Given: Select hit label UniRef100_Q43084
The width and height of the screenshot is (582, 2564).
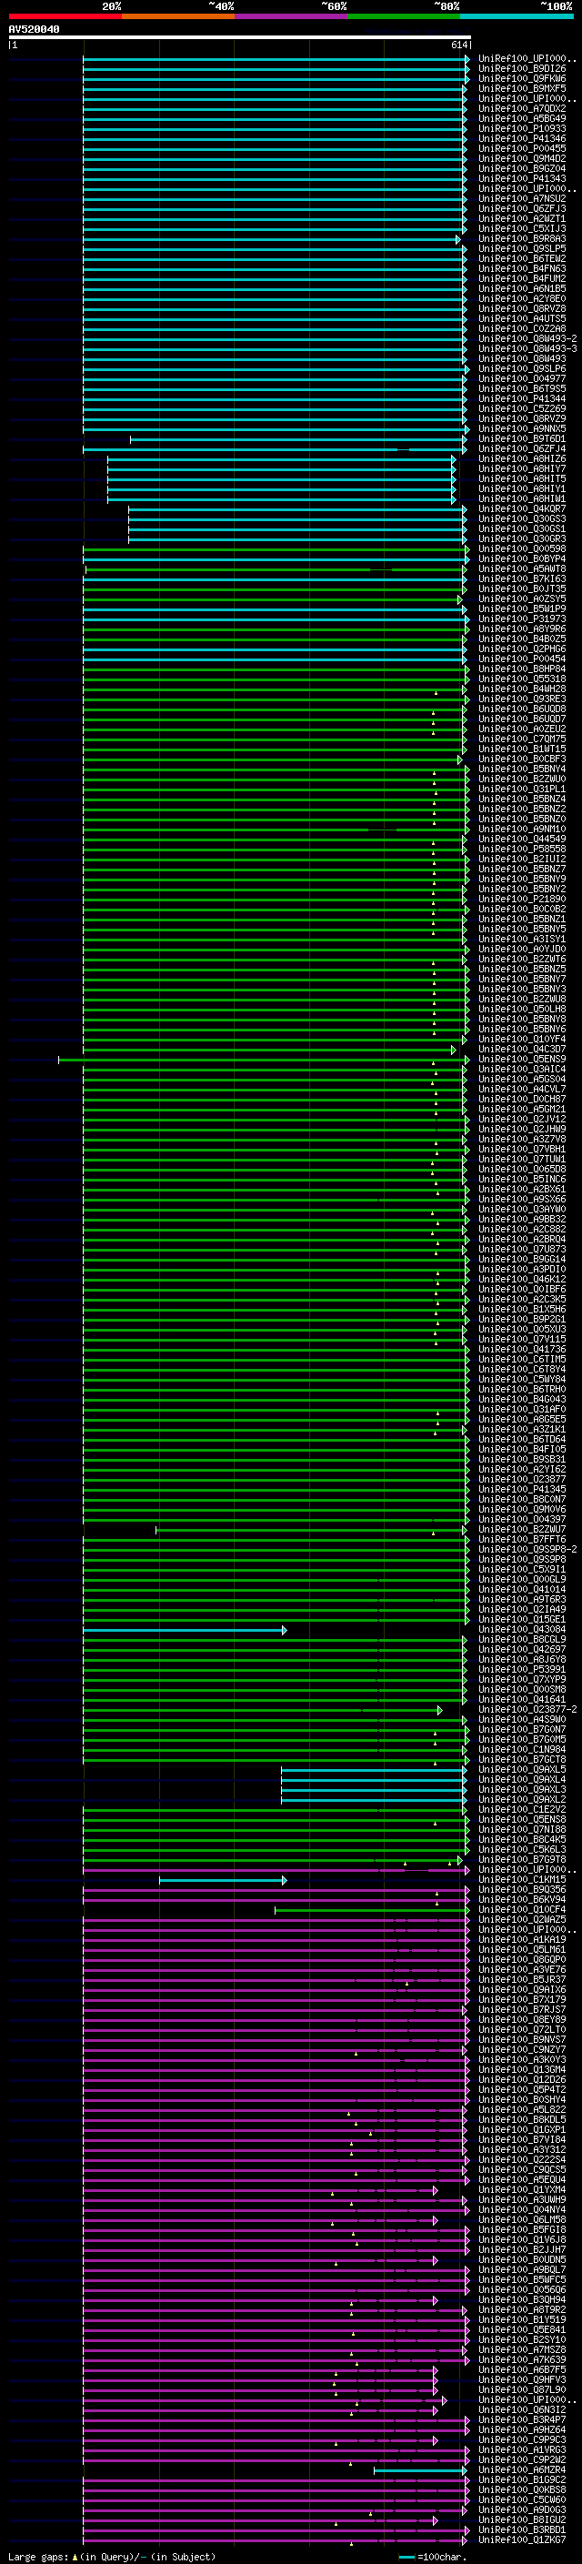Looking at the screenshot, I should pos(521,1631).
